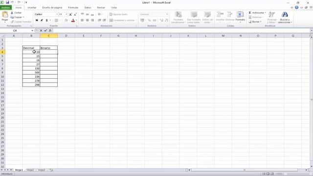Click the Copiar button

tap(17, 17)
